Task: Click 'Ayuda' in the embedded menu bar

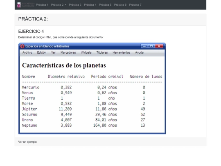Action: pyautogui.click(x=139, y=52)
